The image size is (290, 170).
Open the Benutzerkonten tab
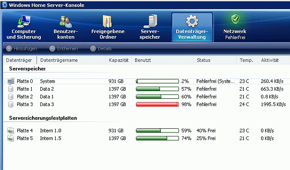tap(66, 27)
